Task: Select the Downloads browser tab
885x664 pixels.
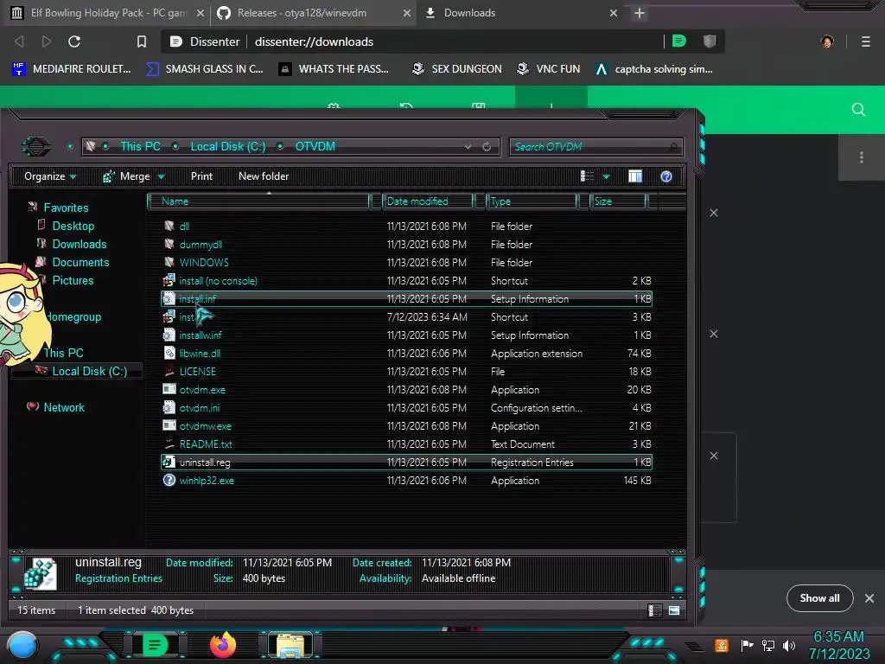Action: (519, 13)
